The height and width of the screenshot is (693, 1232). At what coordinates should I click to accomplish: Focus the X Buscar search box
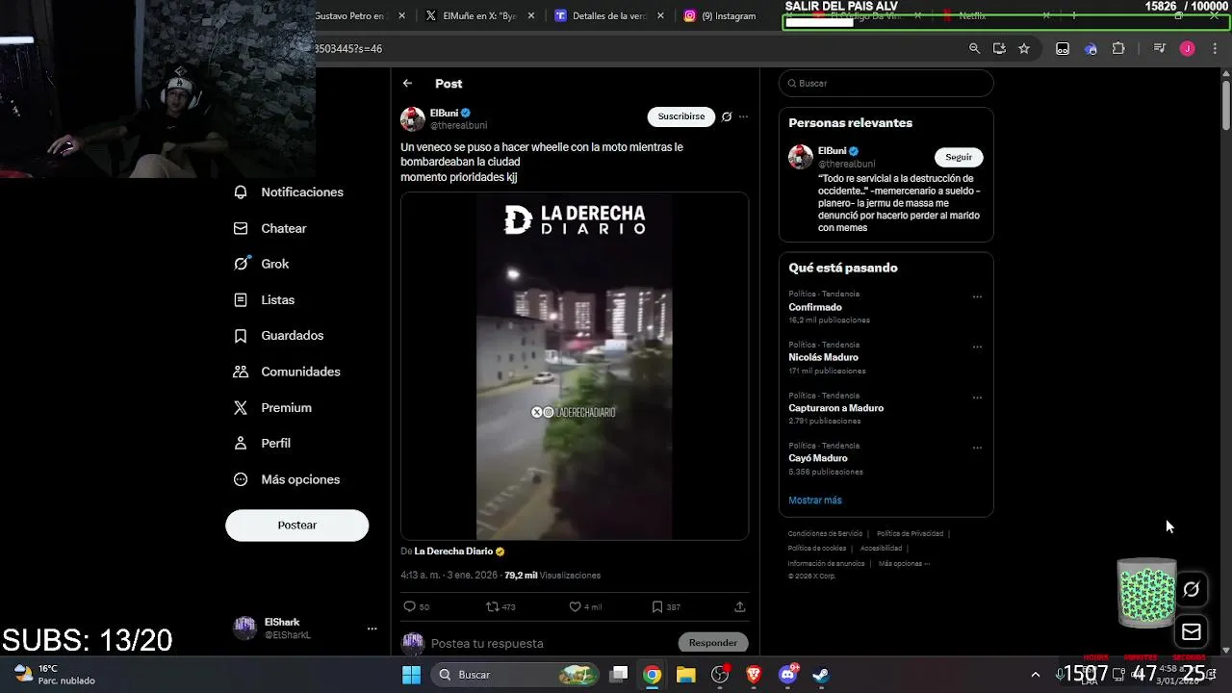(x=885, y=84)
